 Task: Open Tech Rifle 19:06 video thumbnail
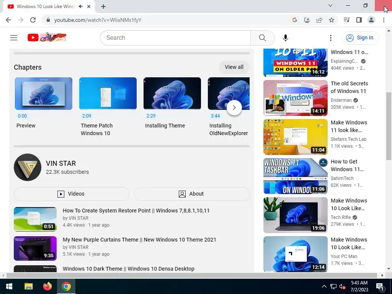(295, 215)
